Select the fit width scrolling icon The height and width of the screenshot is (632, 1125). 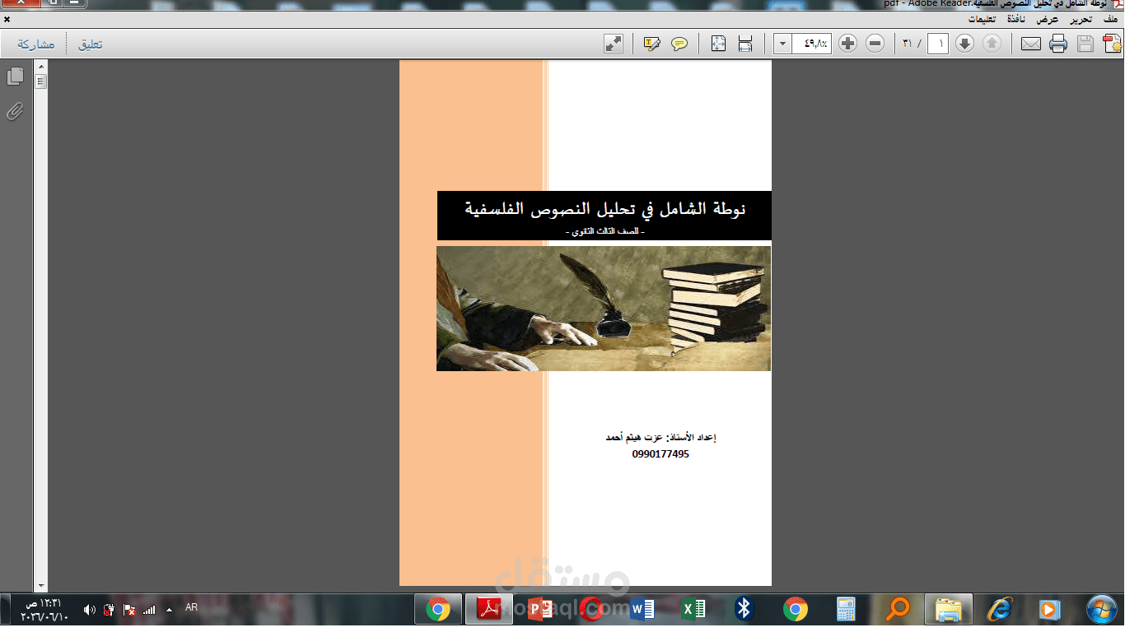745,44
